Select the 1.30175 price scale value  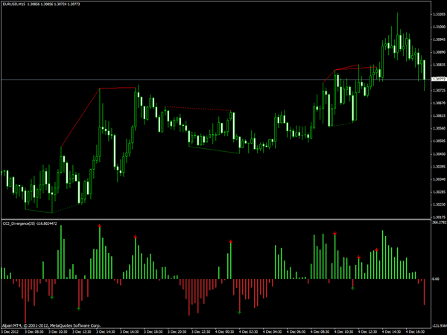point(439,217)
